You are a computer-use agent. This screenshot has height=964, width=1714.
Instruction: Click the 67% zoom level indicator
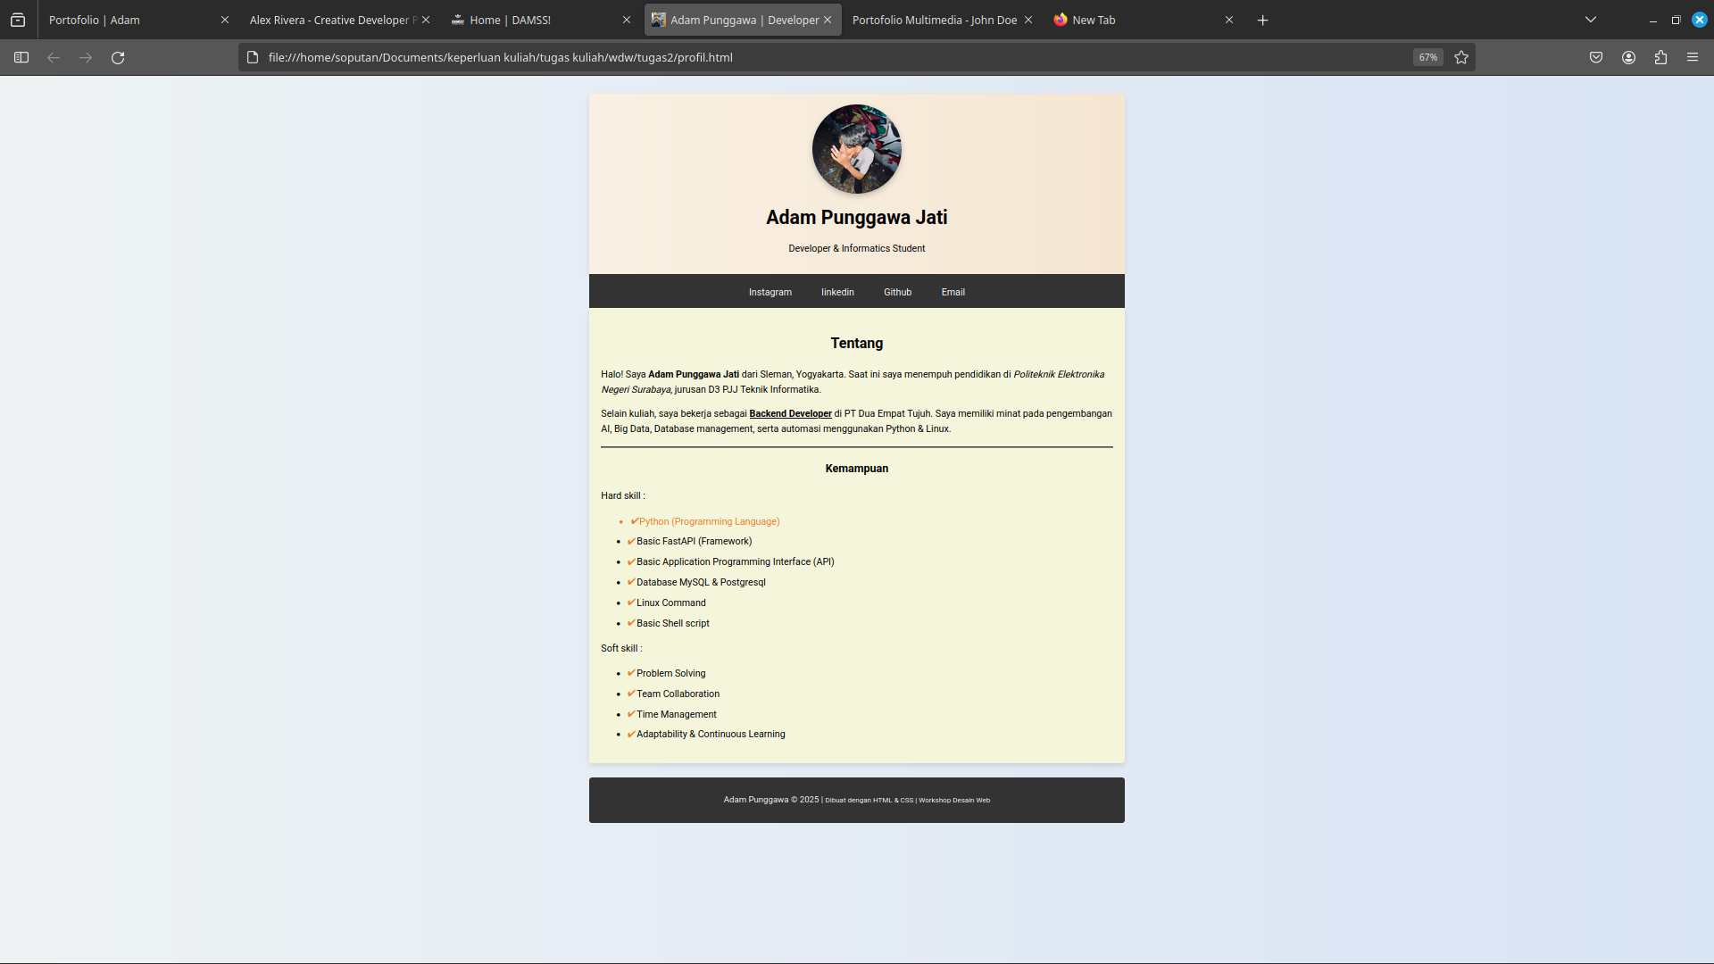point(1427,57)
